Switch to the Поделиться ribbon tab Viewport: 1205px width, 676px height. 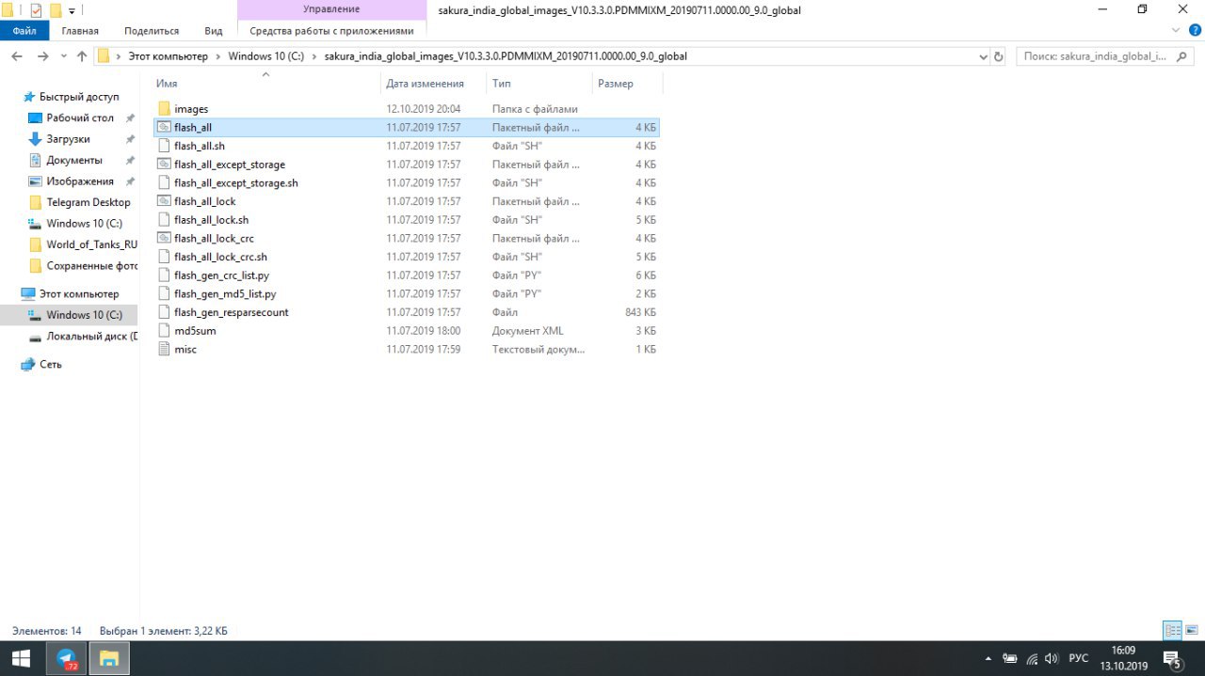point(151,31)
